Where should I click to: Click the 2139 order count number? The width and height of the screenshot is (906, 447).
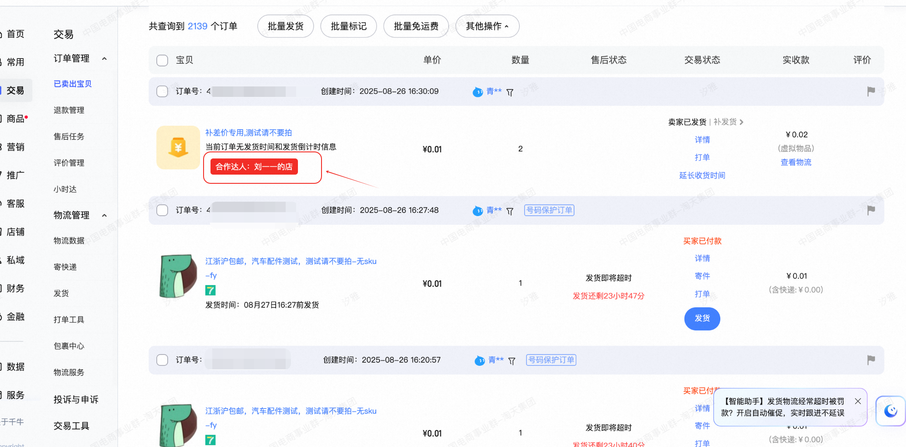coord(197,26)
